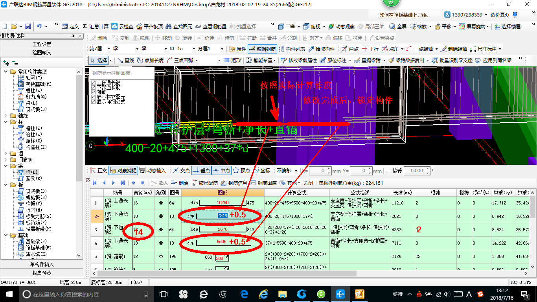Open 构件列表 component list
Screen dimensions: 537x302
click(292, 49)
